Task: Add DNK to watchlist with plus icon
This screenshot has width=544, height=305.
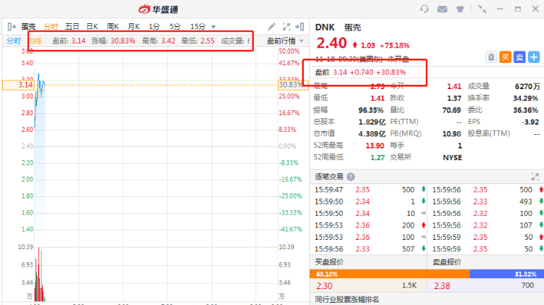Action: tap(534, 57)
